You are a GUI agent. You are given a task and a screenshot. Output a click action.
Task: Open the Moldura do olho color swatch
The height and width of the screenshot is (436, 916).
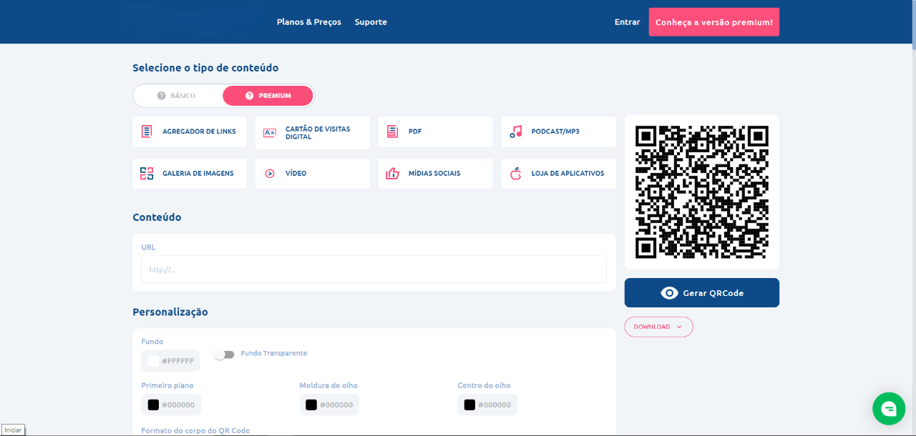(x=311, y=405)
